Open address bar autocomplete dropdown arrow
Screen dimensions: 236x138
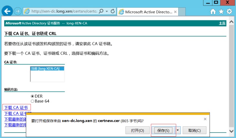tap(107, 11)
